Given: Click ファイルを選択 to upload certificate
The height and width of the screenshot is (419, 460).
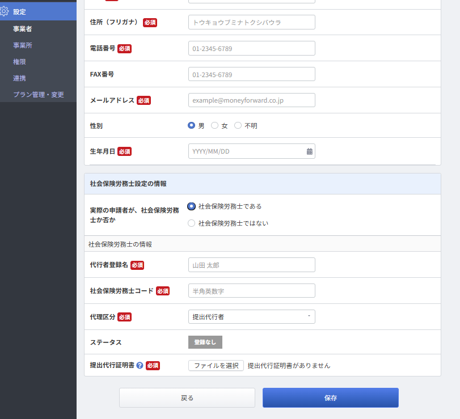Looking at the screenshot, I should 216,366.
